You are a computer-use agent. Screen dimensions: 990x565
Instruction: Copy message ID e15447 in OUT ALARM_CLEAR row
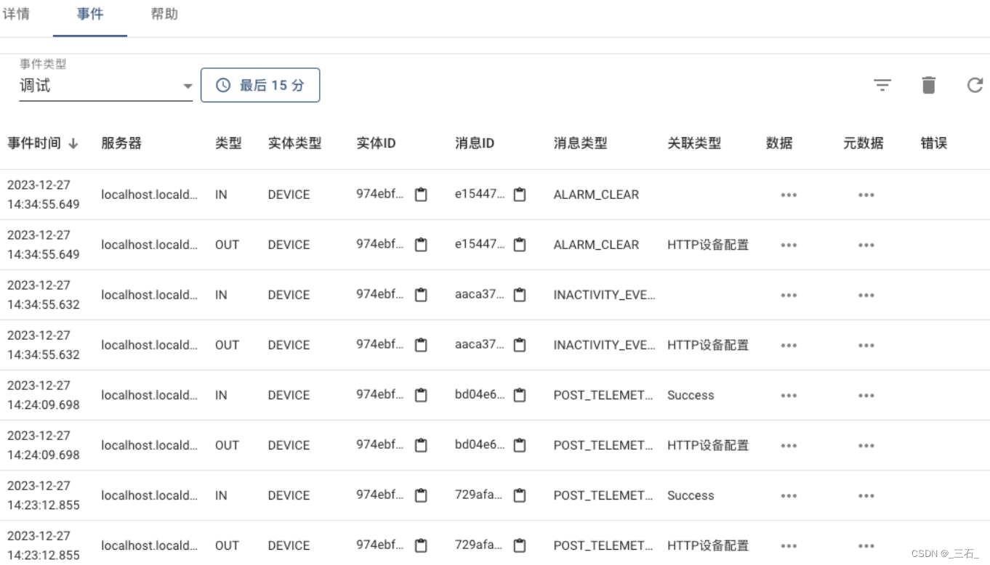(520, 245)
